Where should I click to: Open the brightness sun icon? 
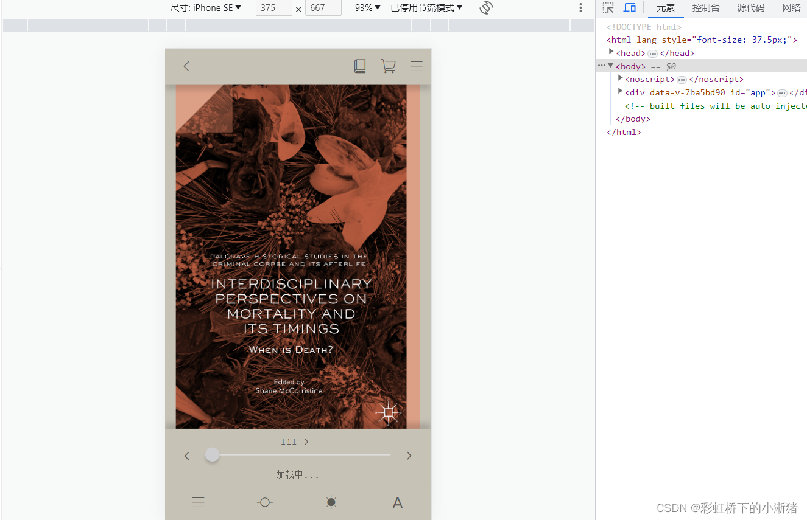(331, 502)
